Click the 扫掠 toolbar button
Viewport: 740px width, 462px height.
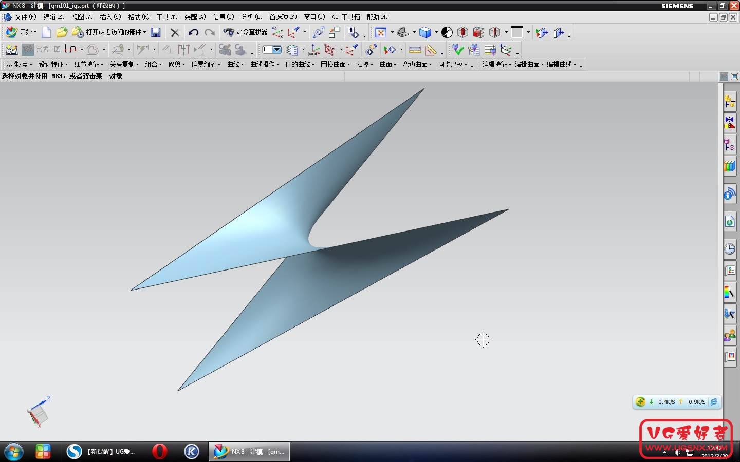(365, 64)
